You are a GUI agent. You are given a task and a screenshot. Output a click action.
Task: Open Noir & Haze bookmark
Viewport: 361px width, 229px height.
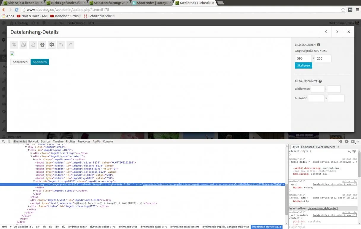pos(32,16)
